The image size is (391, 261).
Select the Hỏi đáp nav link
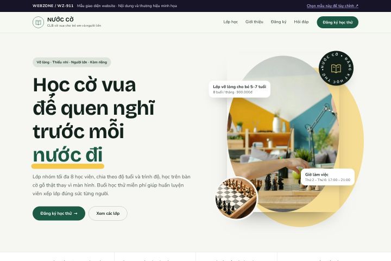(x=301, y=22)
